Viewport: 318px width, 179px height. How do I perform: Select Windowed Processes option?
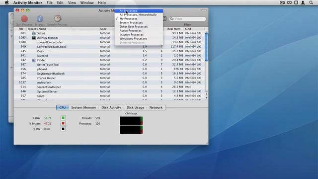139,39
